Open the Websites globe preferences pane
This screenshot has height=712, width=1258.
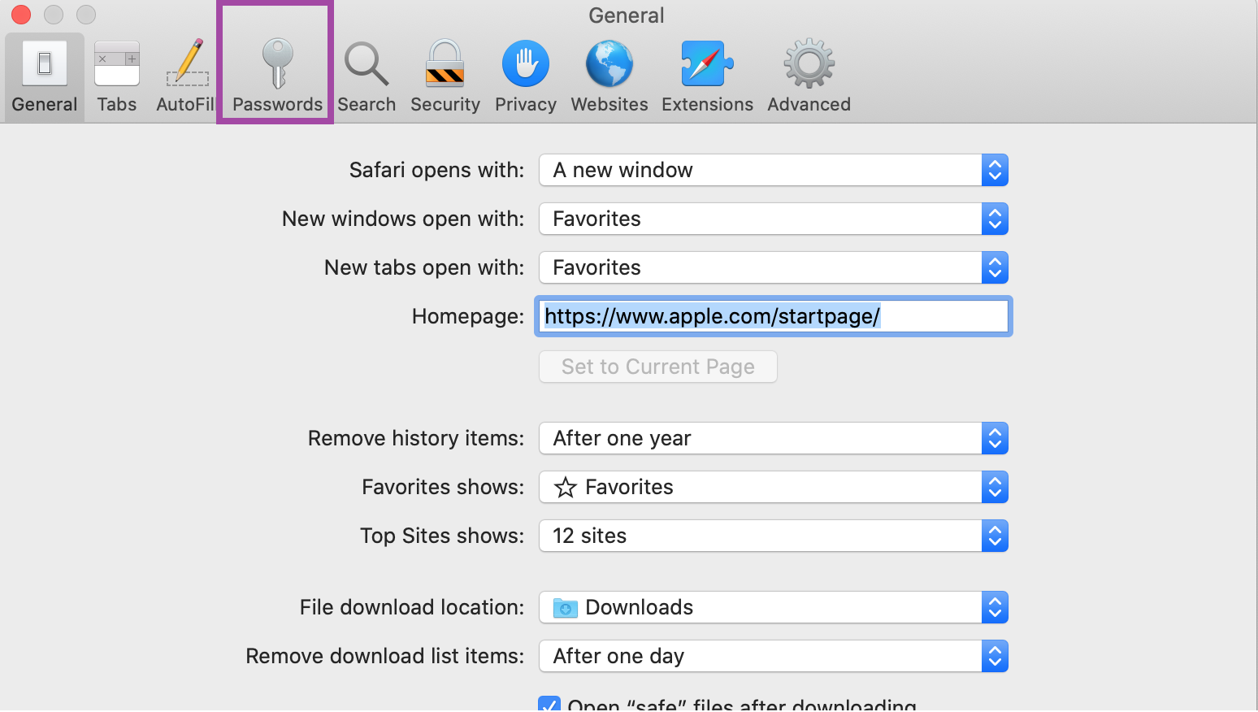coord(609,78)
